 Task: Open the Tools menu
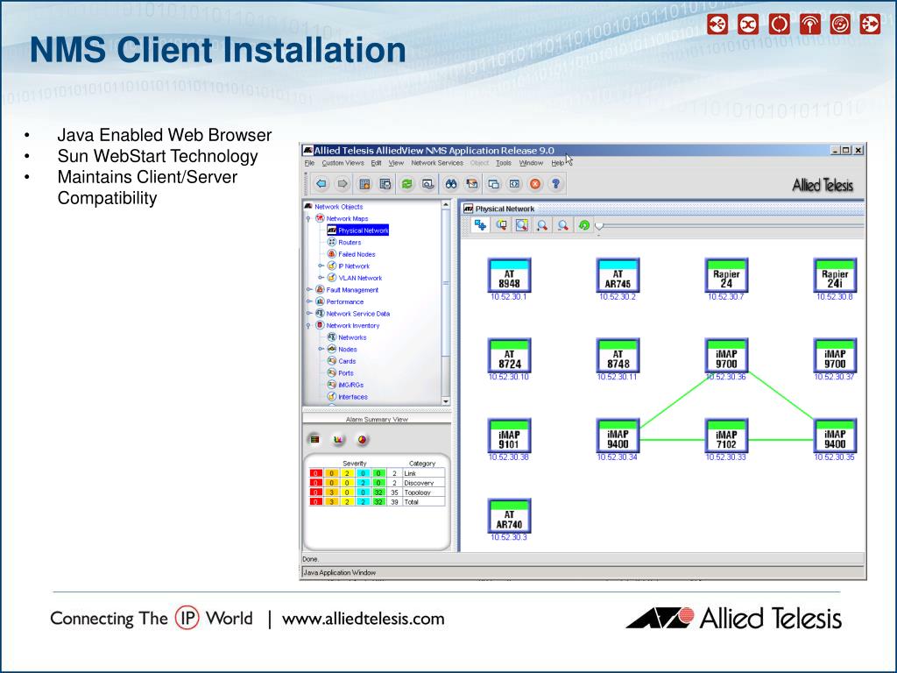click(x=504, y=163)
